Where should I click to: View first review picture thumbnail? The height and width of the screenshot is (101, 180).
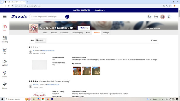[77, 71]
